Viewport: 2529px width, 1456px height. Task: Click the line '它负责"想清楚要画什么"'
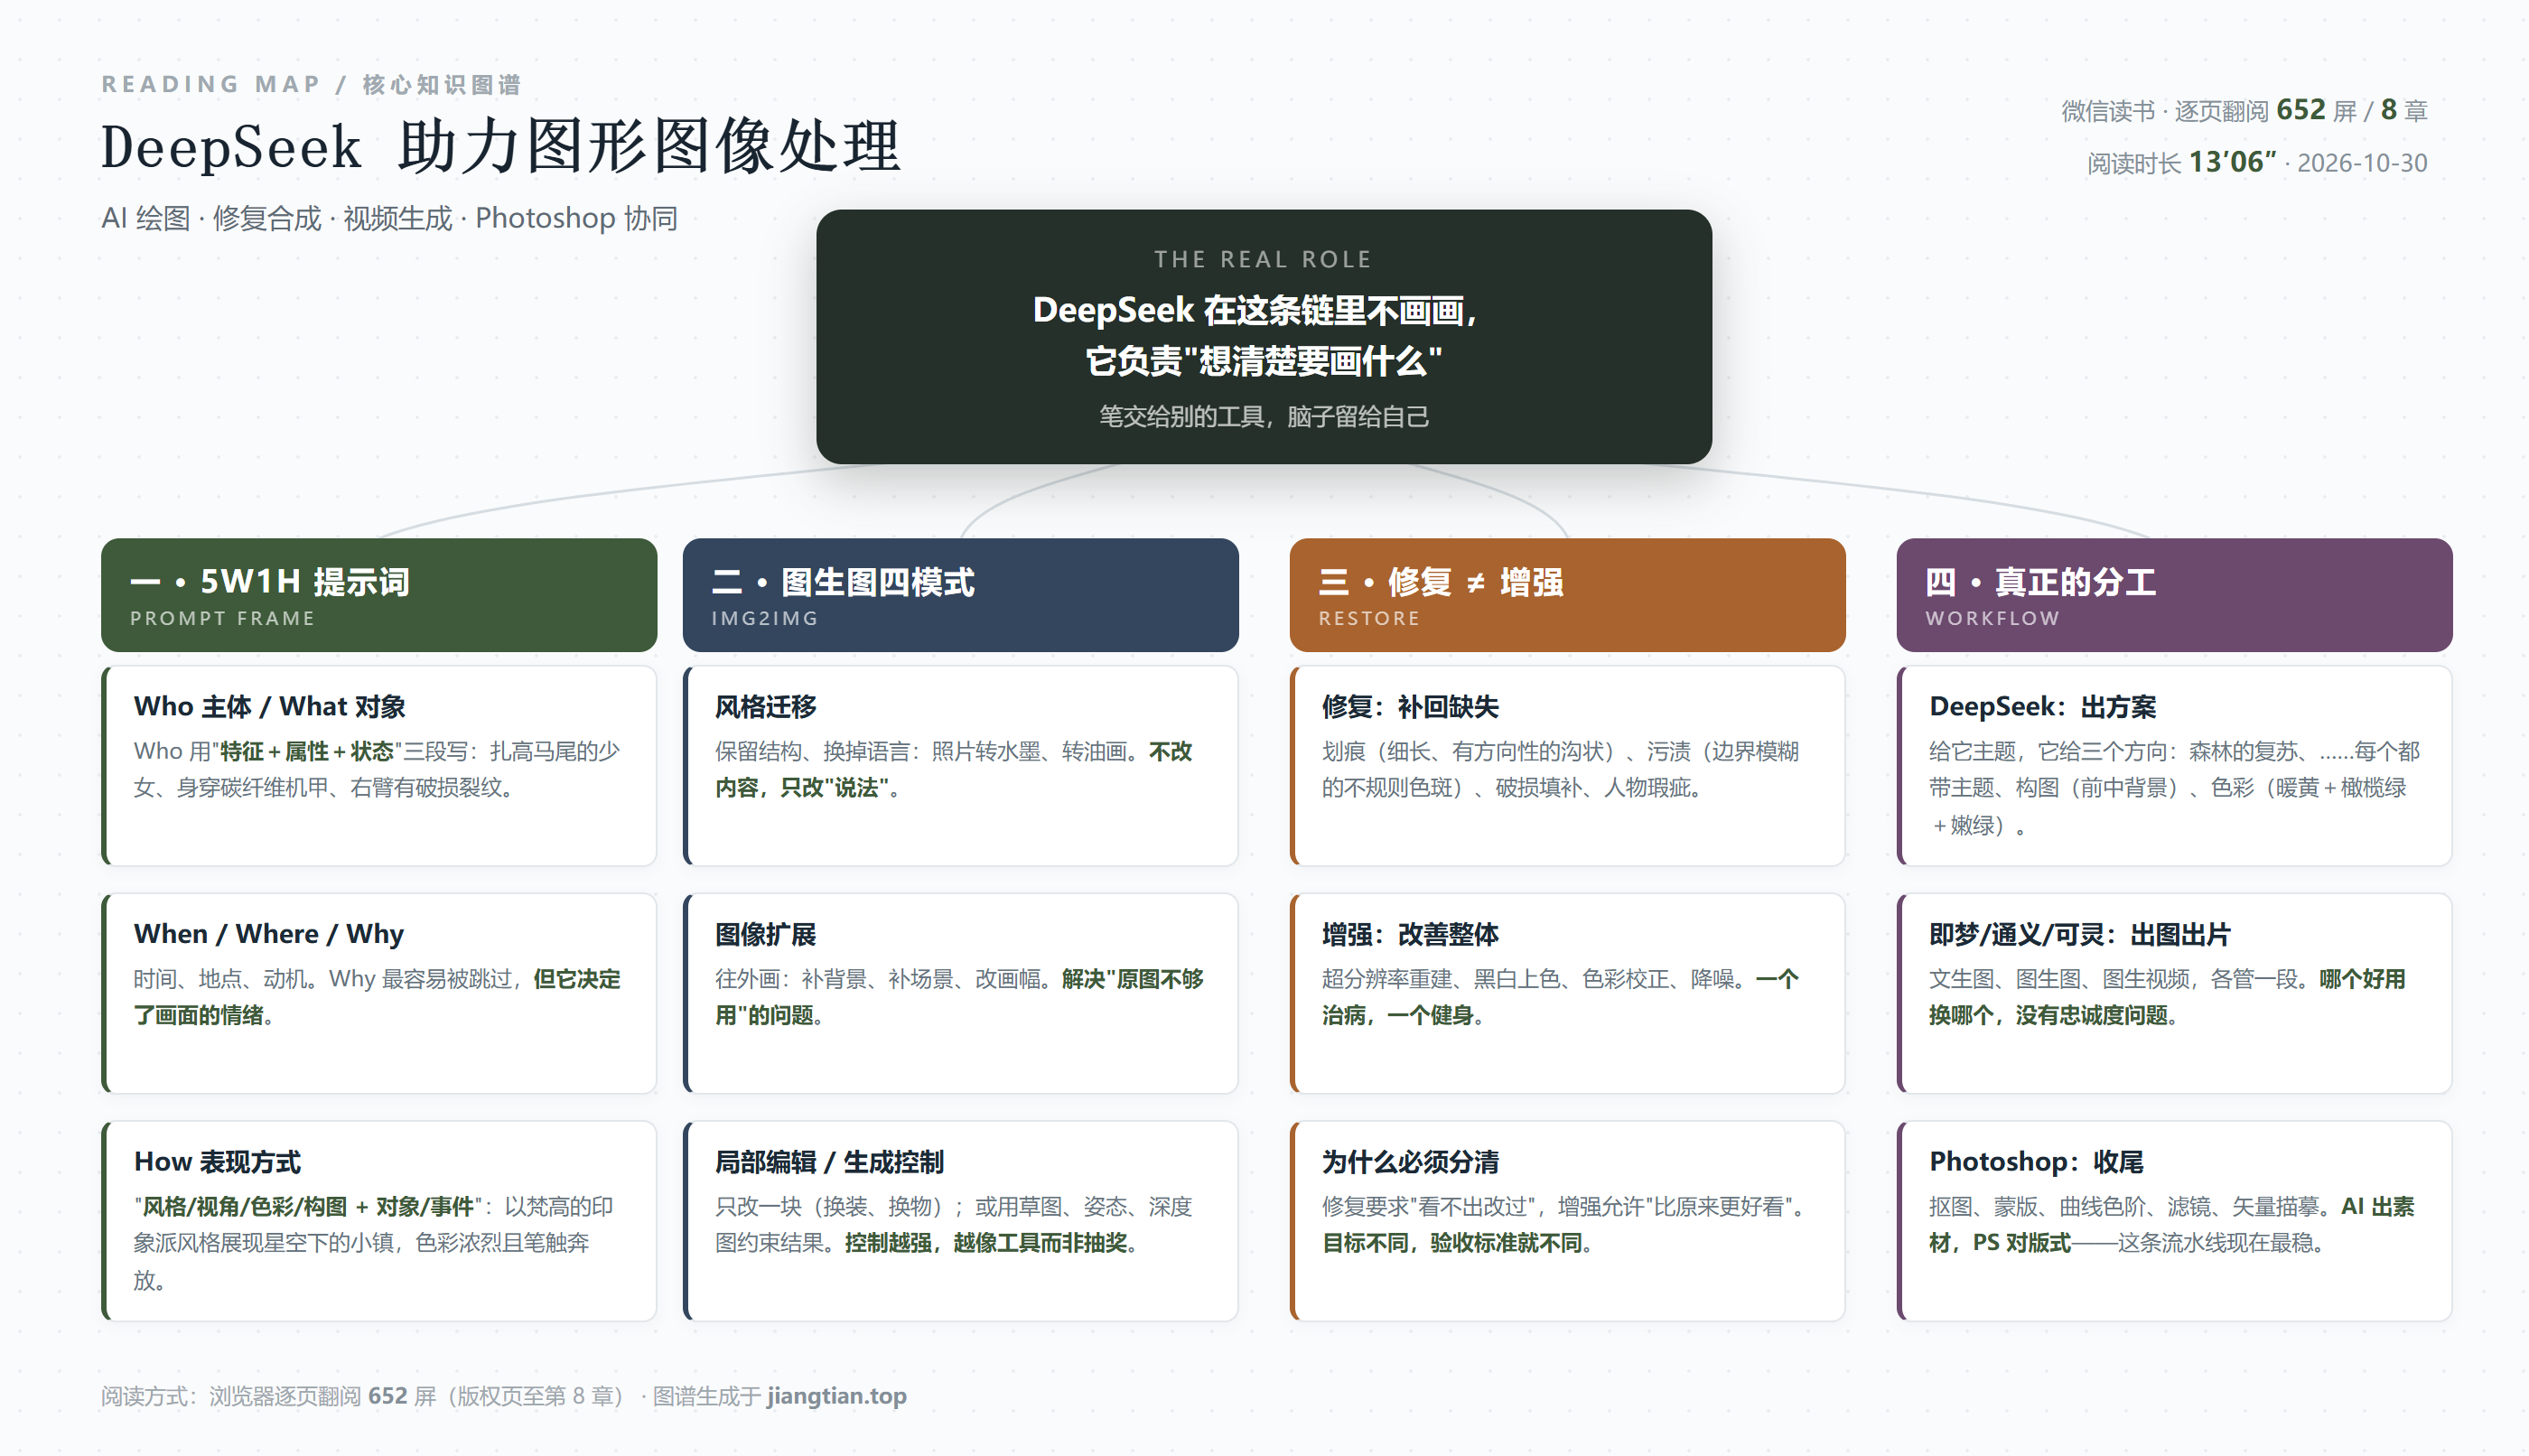[x=1264, y=361]
